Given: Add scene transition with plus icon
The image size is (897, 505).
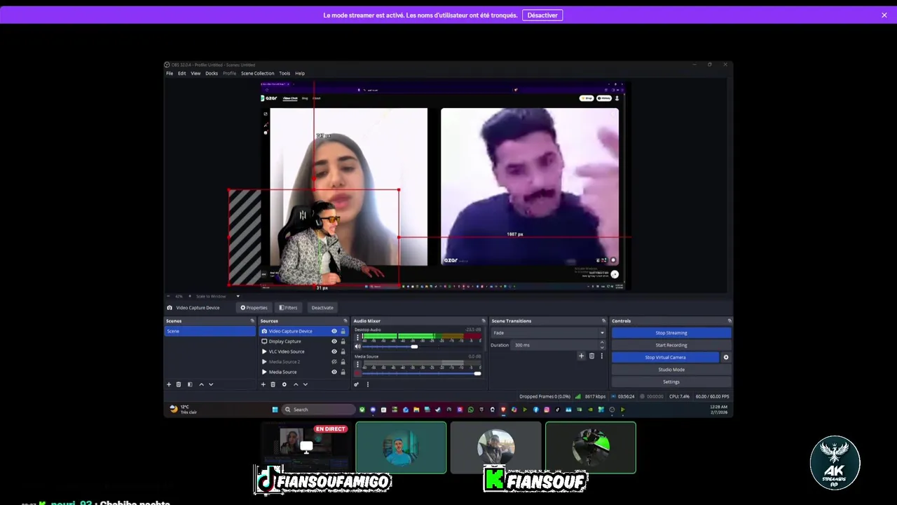Looking at the screenshot, I should pyautogui.click(x=581, y=356).
